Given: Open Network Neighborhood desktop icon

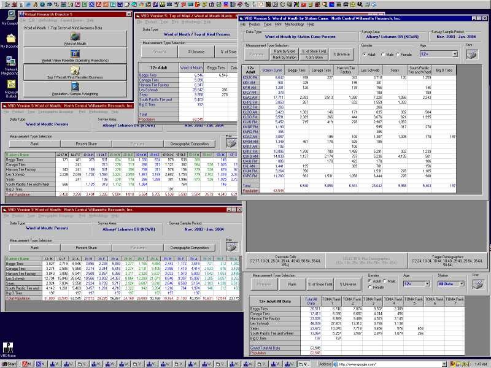Looking at the screenshot, I should coord(10,66).
